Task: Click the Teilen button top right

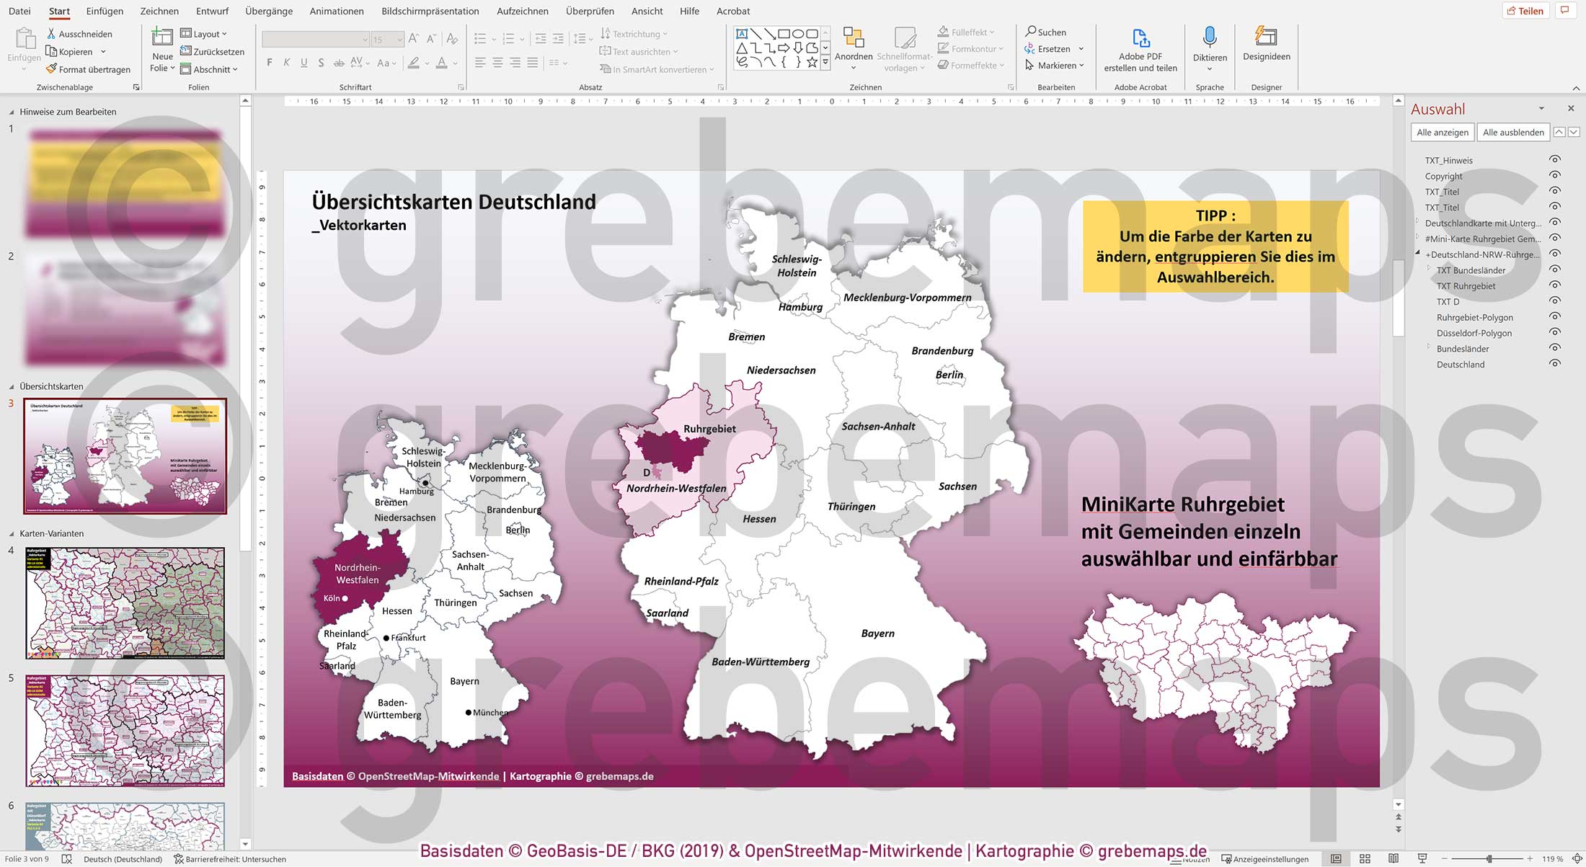Action: (1525, 10)
